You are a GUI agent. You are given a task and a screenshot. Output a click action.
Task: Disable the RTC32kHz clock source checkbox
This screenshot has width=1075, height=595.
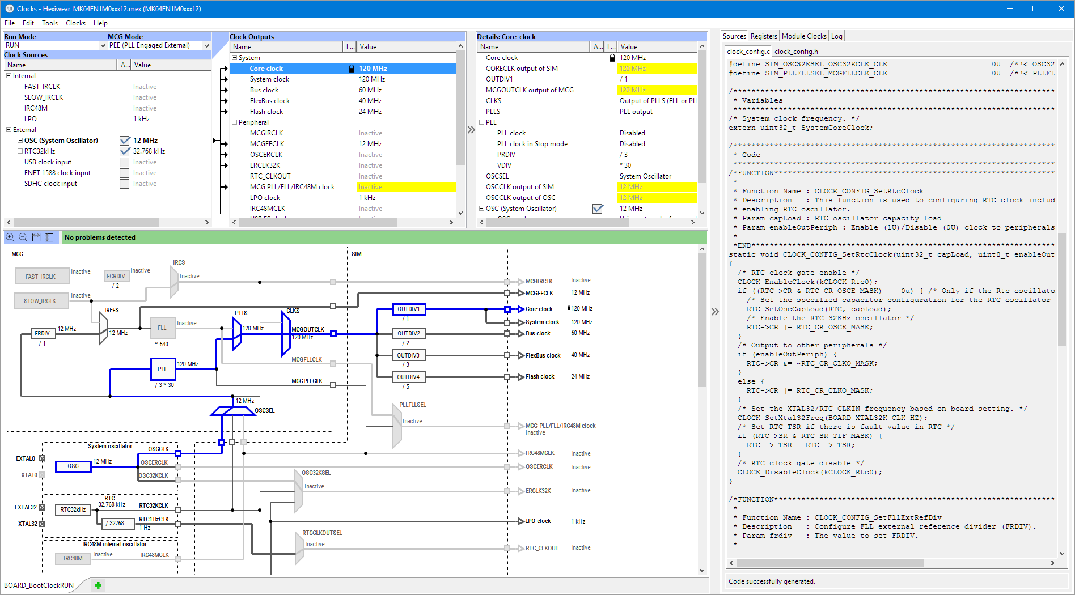(x=125, y=151)
